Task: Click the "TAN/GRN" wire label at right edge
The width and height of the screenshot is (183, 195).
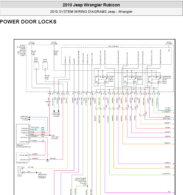Action: (x=167, y=167)
